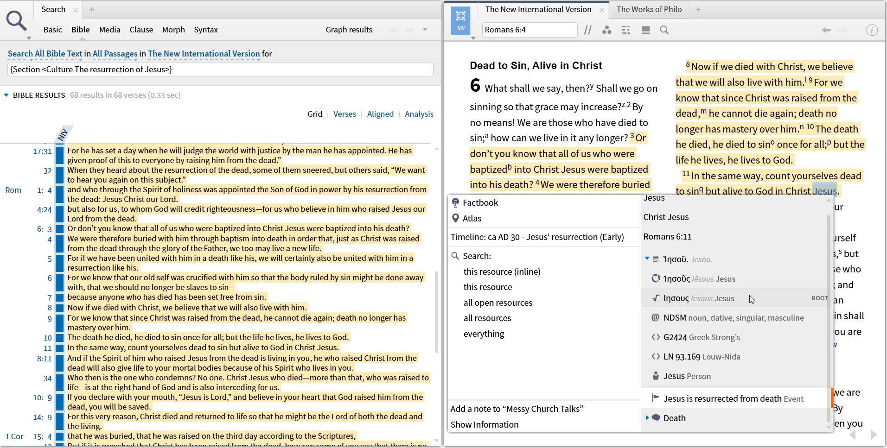Open the visual filters three-dots icon

pyautogui.click(x=606, y=30)
